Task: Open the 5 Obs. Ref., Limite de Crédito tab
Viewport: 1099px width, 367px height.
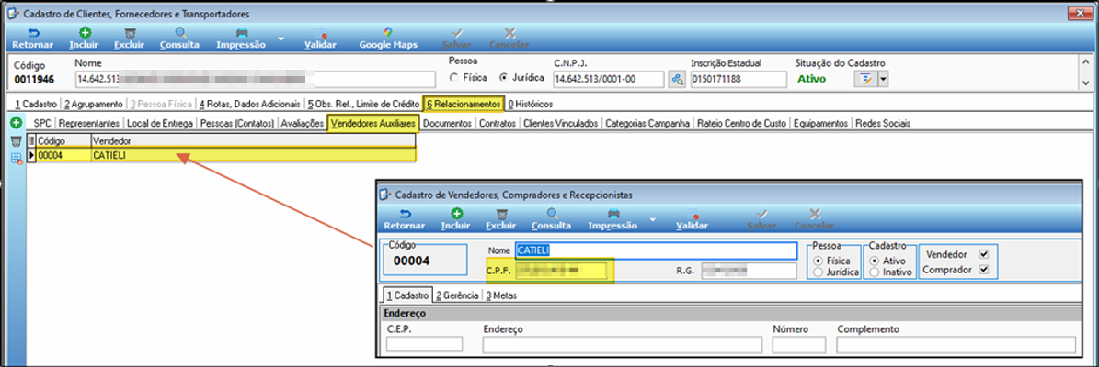Action: pyautogui.click(x=363, y=105)
